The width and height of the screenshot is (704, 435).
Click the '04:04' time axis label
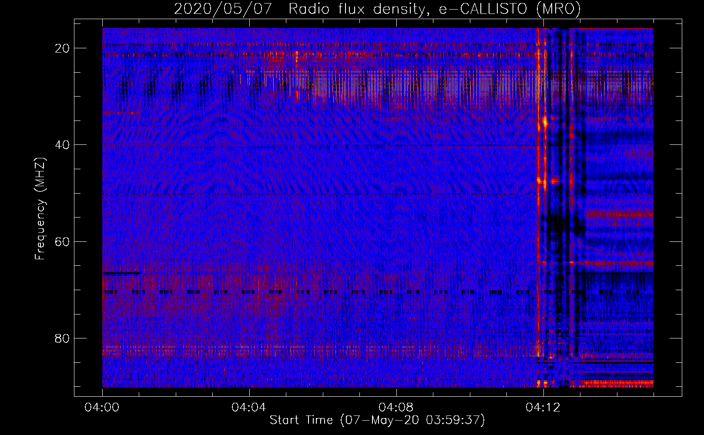(249, 408)
